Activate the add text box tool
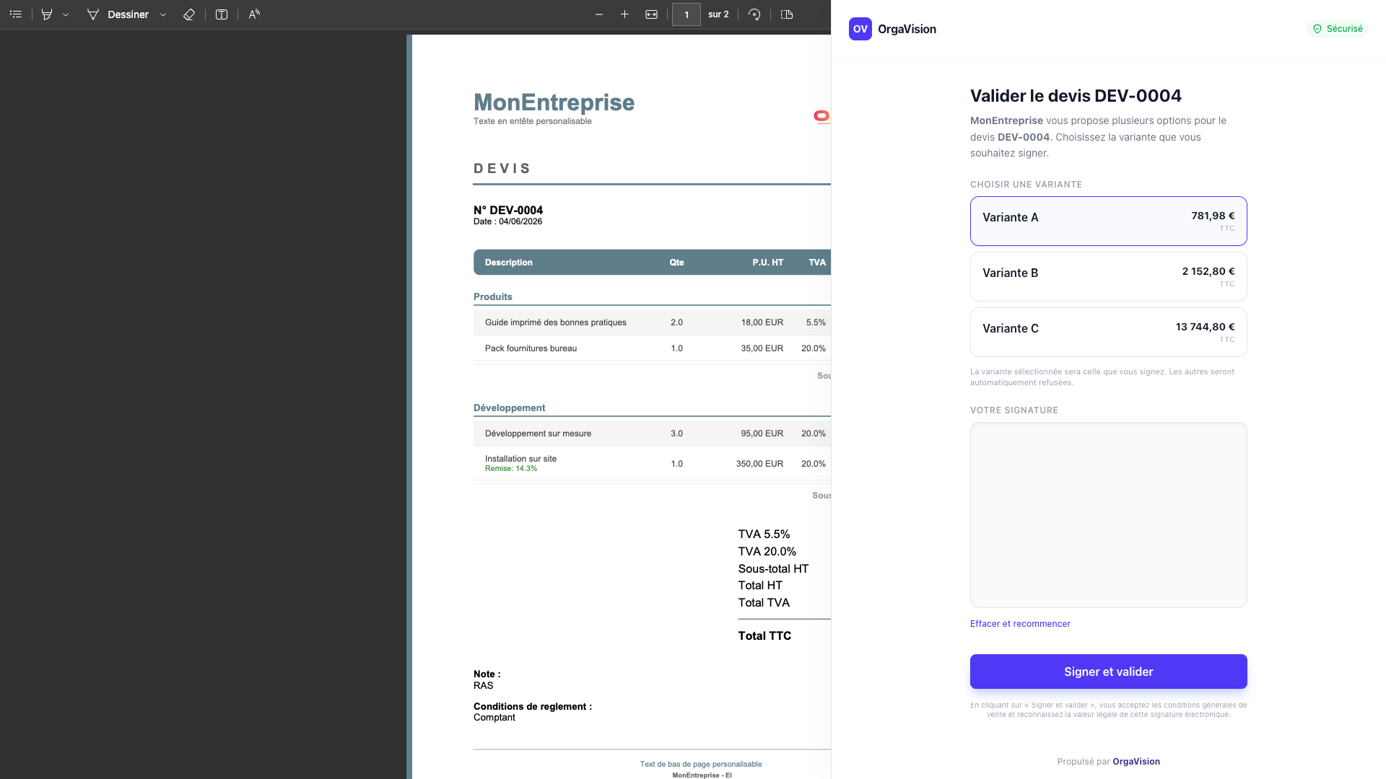Viewport: 1386px width, 779px height. click(222, 14)
